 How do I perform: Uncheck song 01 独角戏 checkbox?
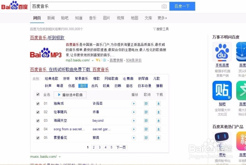38,103
